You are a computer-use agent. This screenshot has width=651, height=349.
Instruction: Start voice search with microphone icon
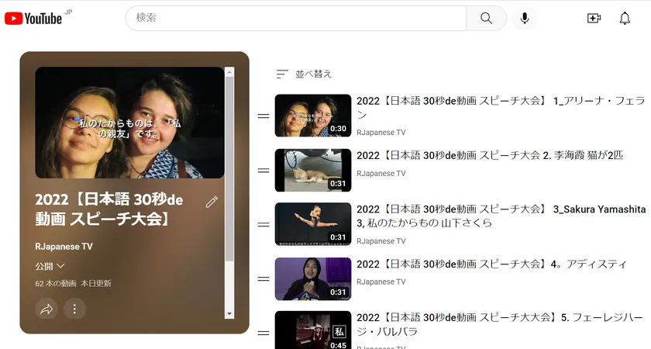pyautogui.click(x=525, y=18)
